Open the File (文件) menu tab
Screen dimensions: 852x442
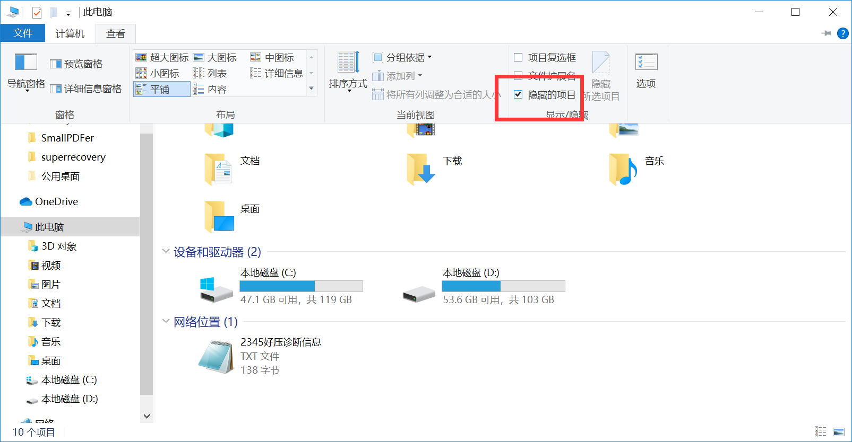tap(23, 33)
